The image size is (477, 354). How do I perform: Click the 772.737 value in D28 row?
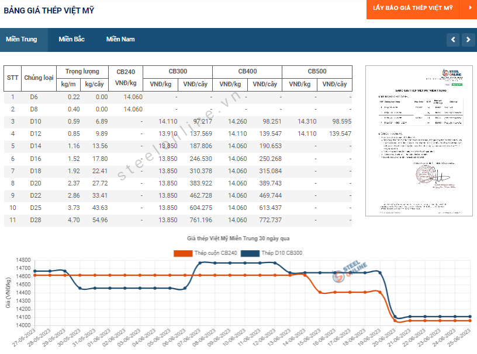271,220
